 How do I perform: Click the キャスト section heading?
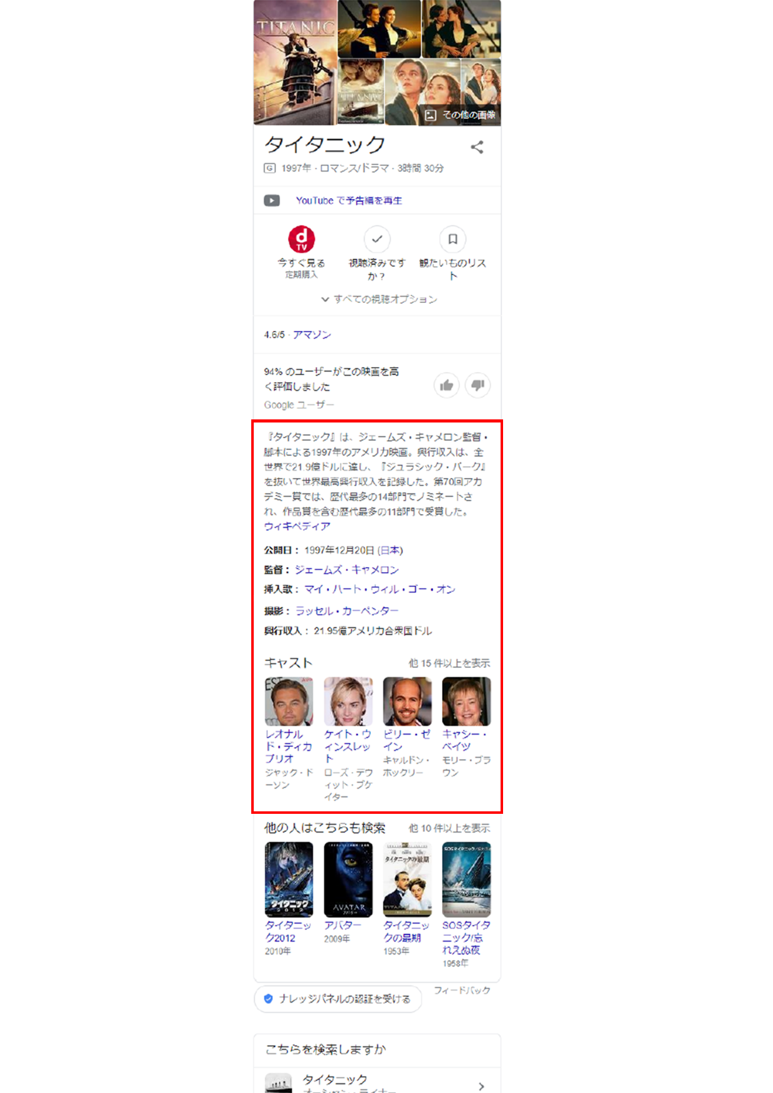tap(288, 662)
